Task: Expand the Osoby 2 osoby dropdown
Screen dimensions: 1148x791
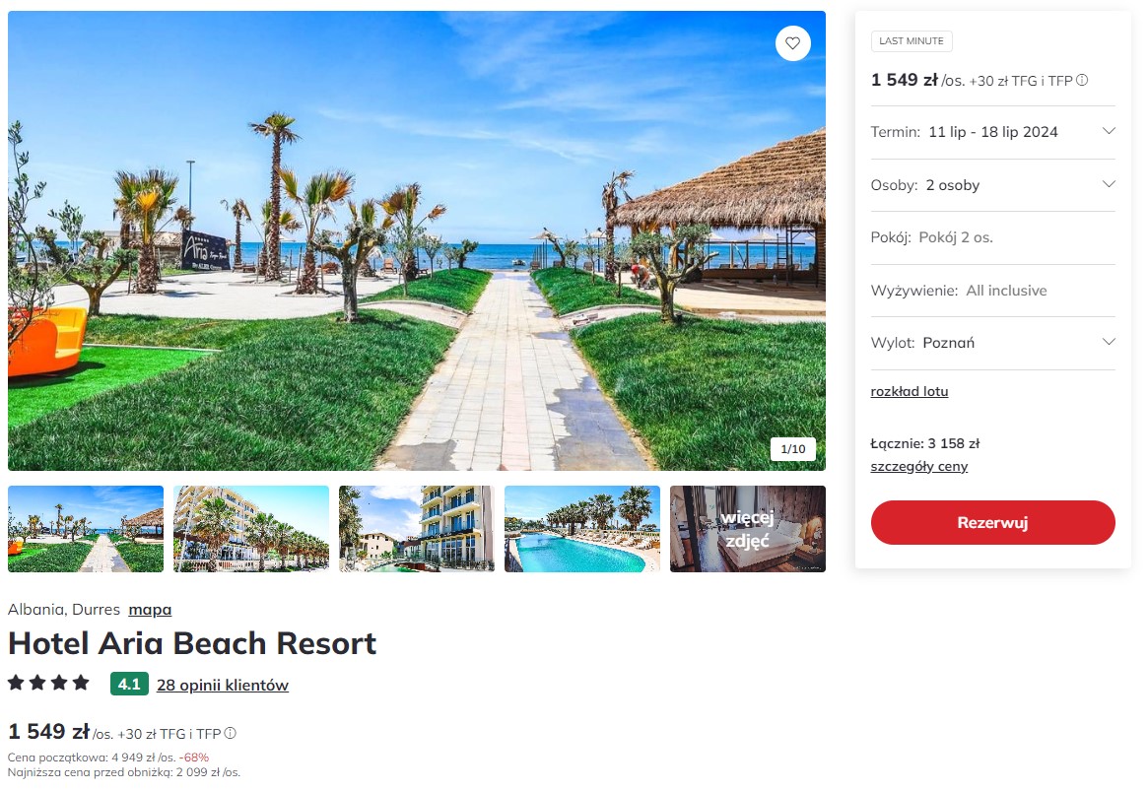Action: pyautogui.click(x=992, y=185)
